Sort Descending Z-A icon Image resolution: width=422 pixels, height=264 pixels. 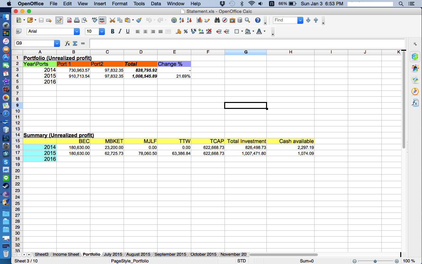point(189,20)
